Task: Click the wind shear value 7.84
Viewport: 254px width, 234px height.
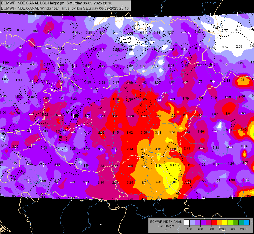Action: pyautogui.click(x=14, y=179)
